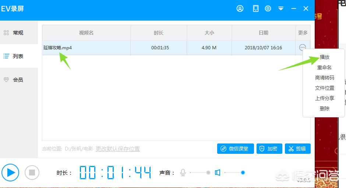The height and width of the screenshot is (188, 346).
Task: Choose 高清转码 from the context menu
Action: [x=324, y=78]
